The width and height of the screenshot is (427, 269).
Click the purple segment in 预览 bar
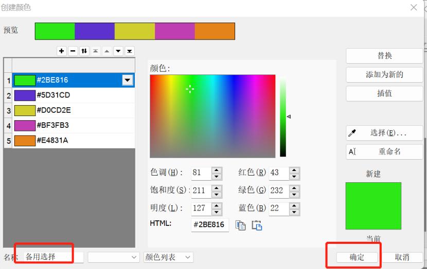pos(95,31)
